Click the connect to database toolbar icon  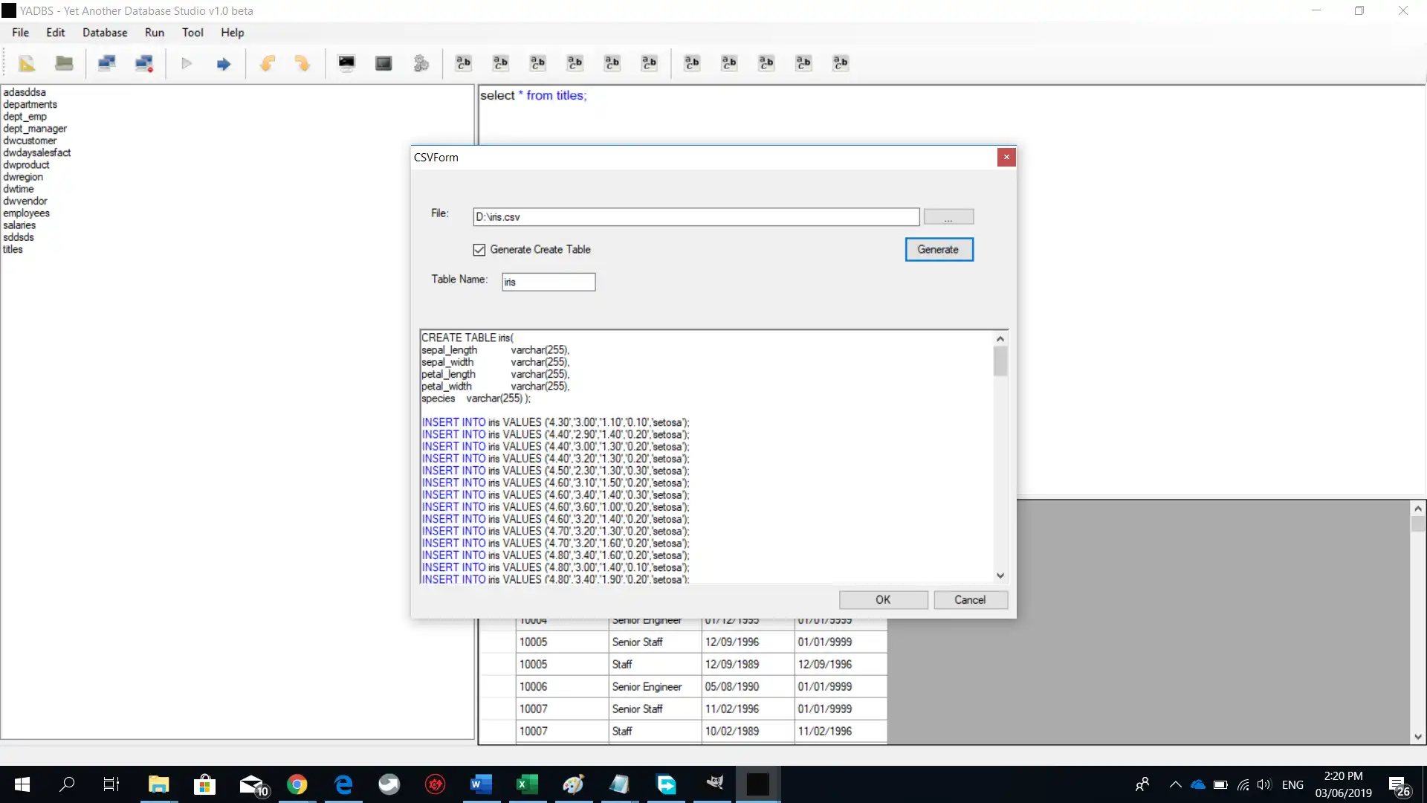(x=106, y=63)
